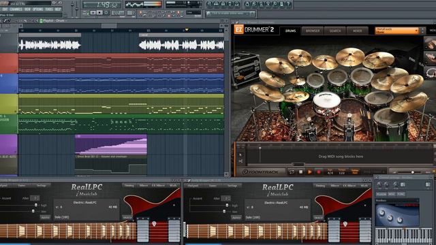
Task: Open Timing tab in left RealLPC
Action: coord(129,186)
